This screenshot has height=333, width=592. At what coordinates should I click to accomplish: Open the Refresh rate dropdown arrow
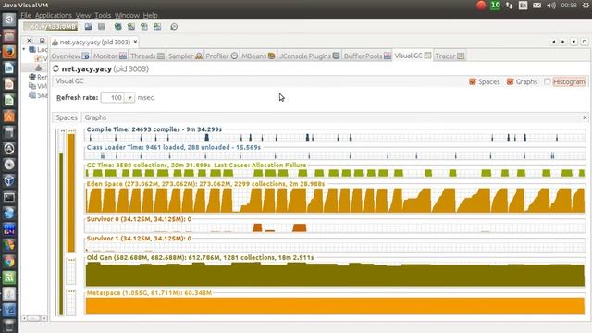(129, 98)
